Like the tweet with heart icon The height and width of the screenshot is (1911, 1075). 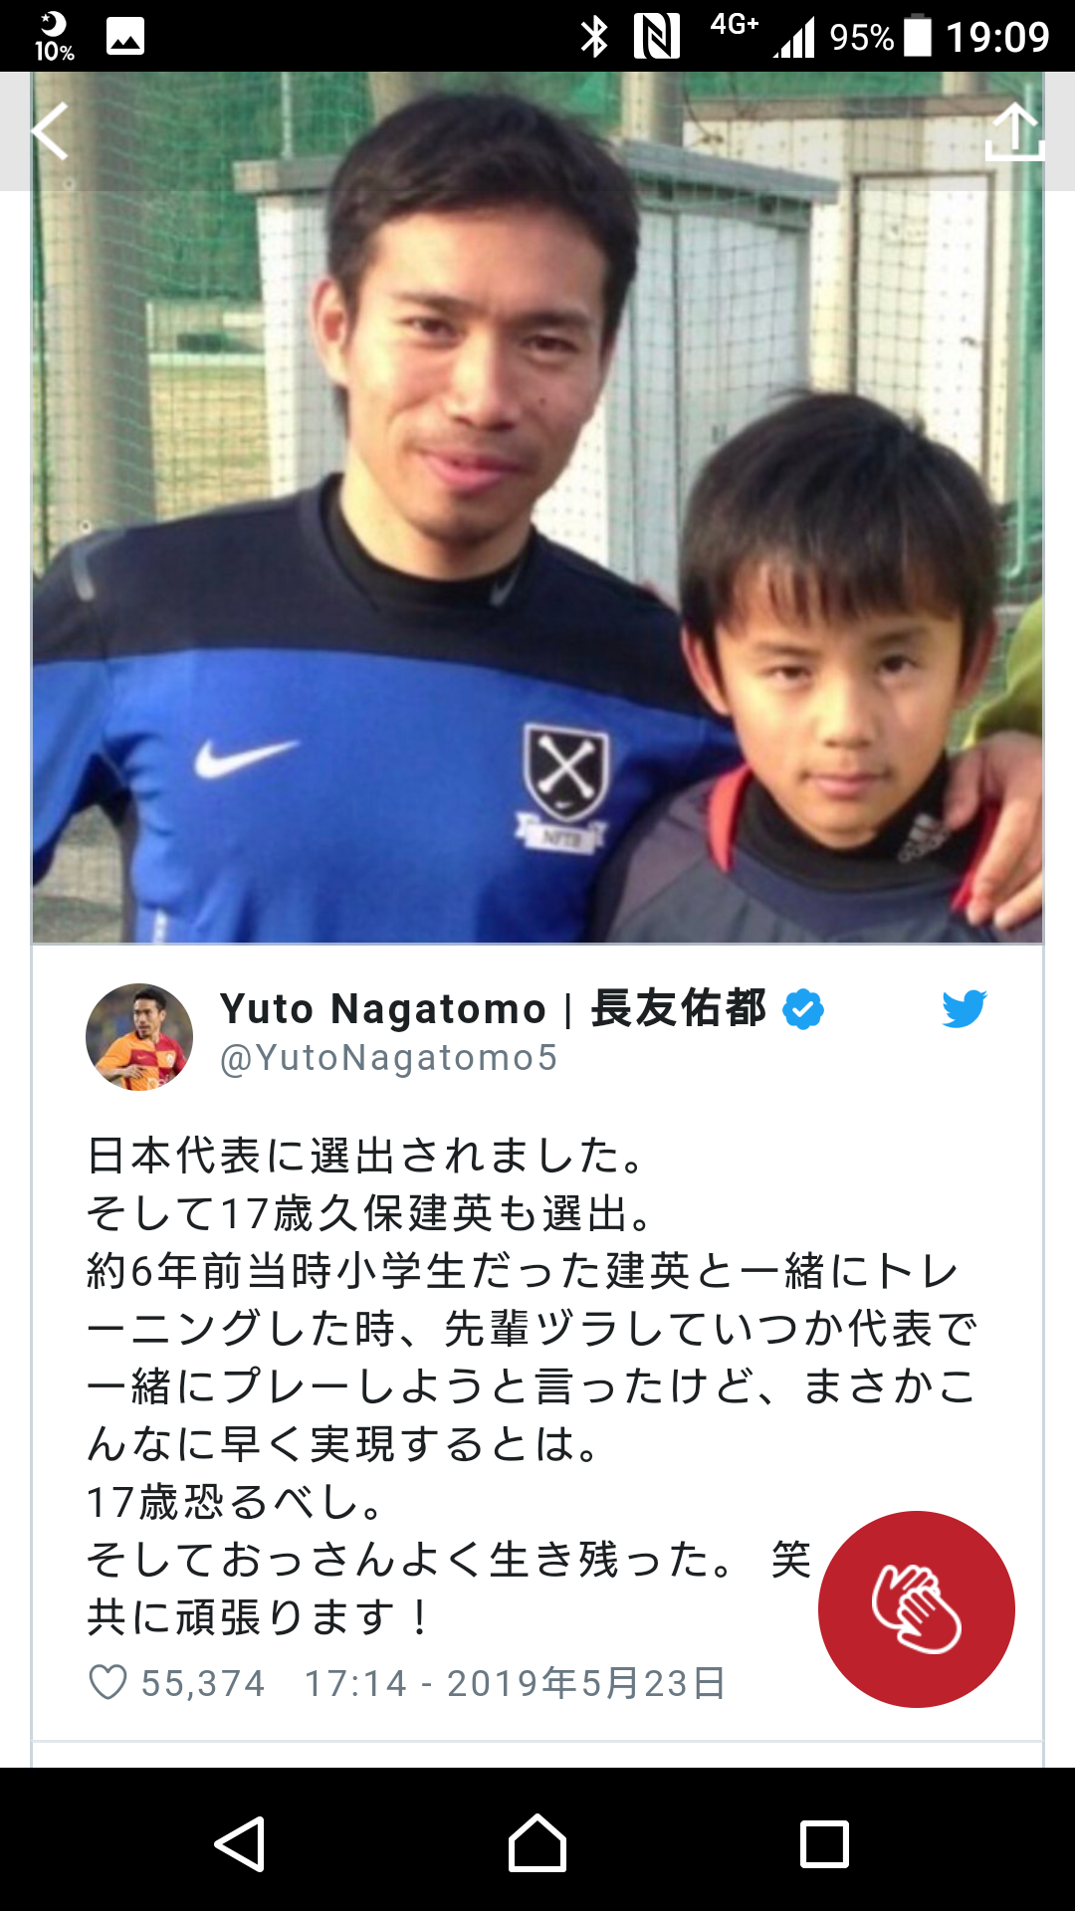coord(108,1683)
